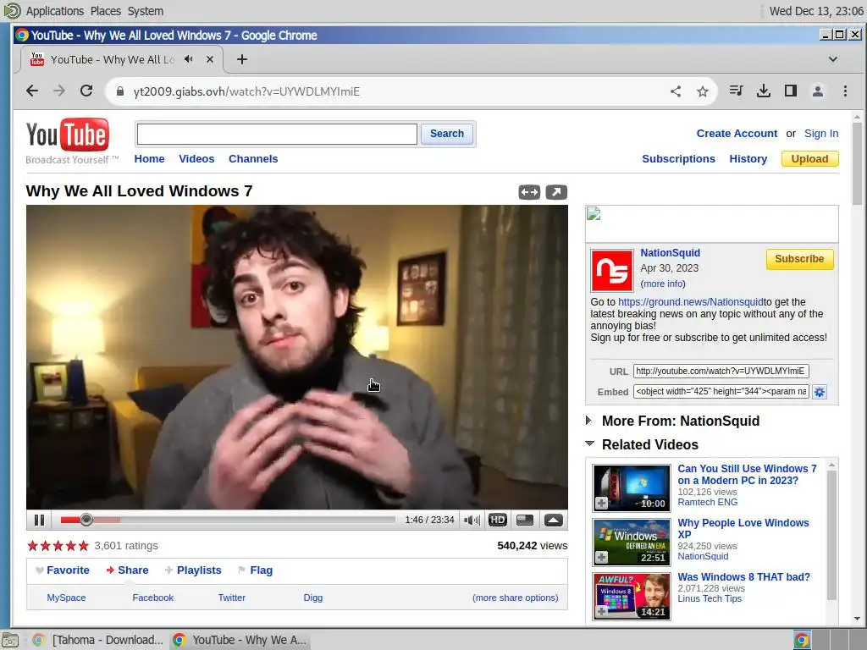Viewport: 867px width, 650px height.
Task: Subscribe to NationSquid
Action: pos(799,259)
